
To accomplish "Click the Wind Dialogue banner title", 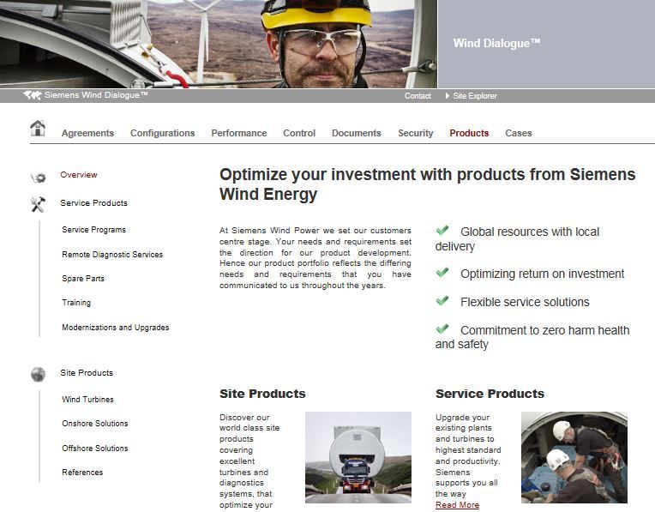I will [496, 43].
